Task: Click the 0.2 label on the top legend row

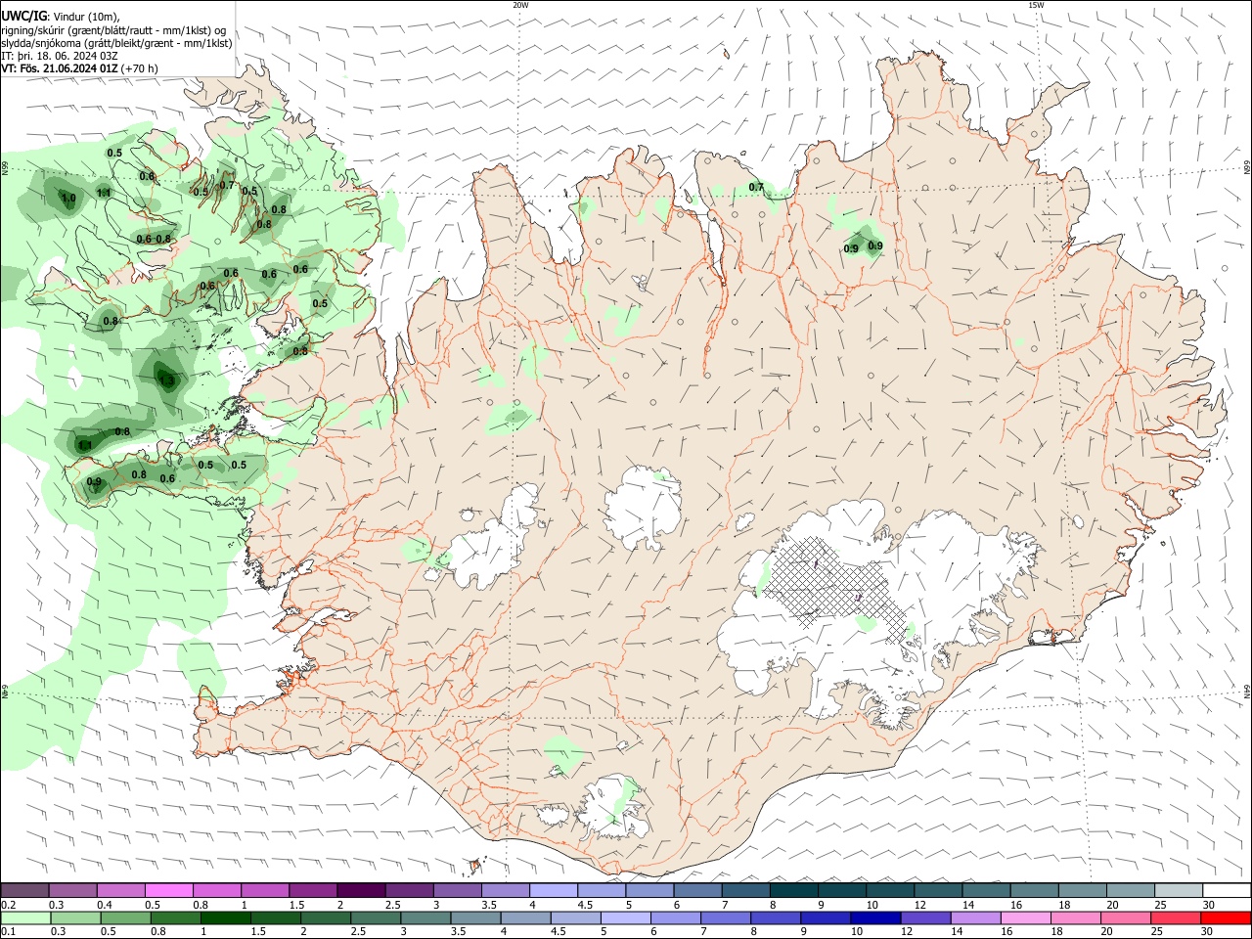Action: tap(9, 905)
